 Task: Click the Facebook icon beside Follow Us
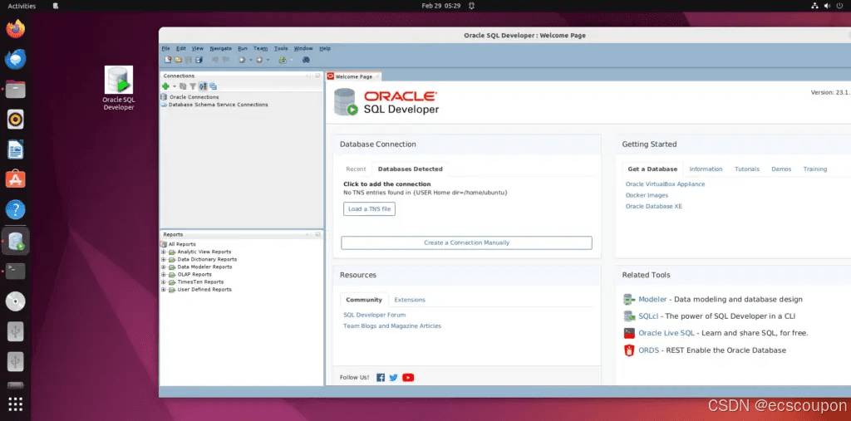[381, 378]
